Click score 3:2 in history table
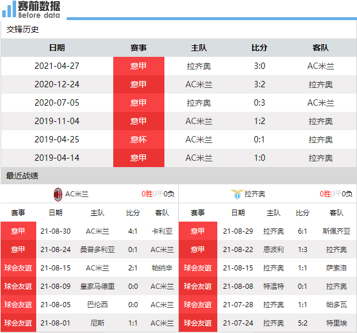The width and height of the screenshot is (357, 333). click(x=259, y=84)
